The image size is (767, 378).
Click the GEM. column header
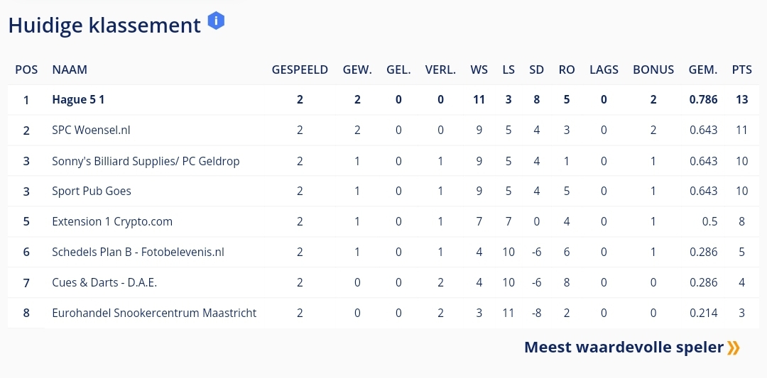[x=703, y=70]
